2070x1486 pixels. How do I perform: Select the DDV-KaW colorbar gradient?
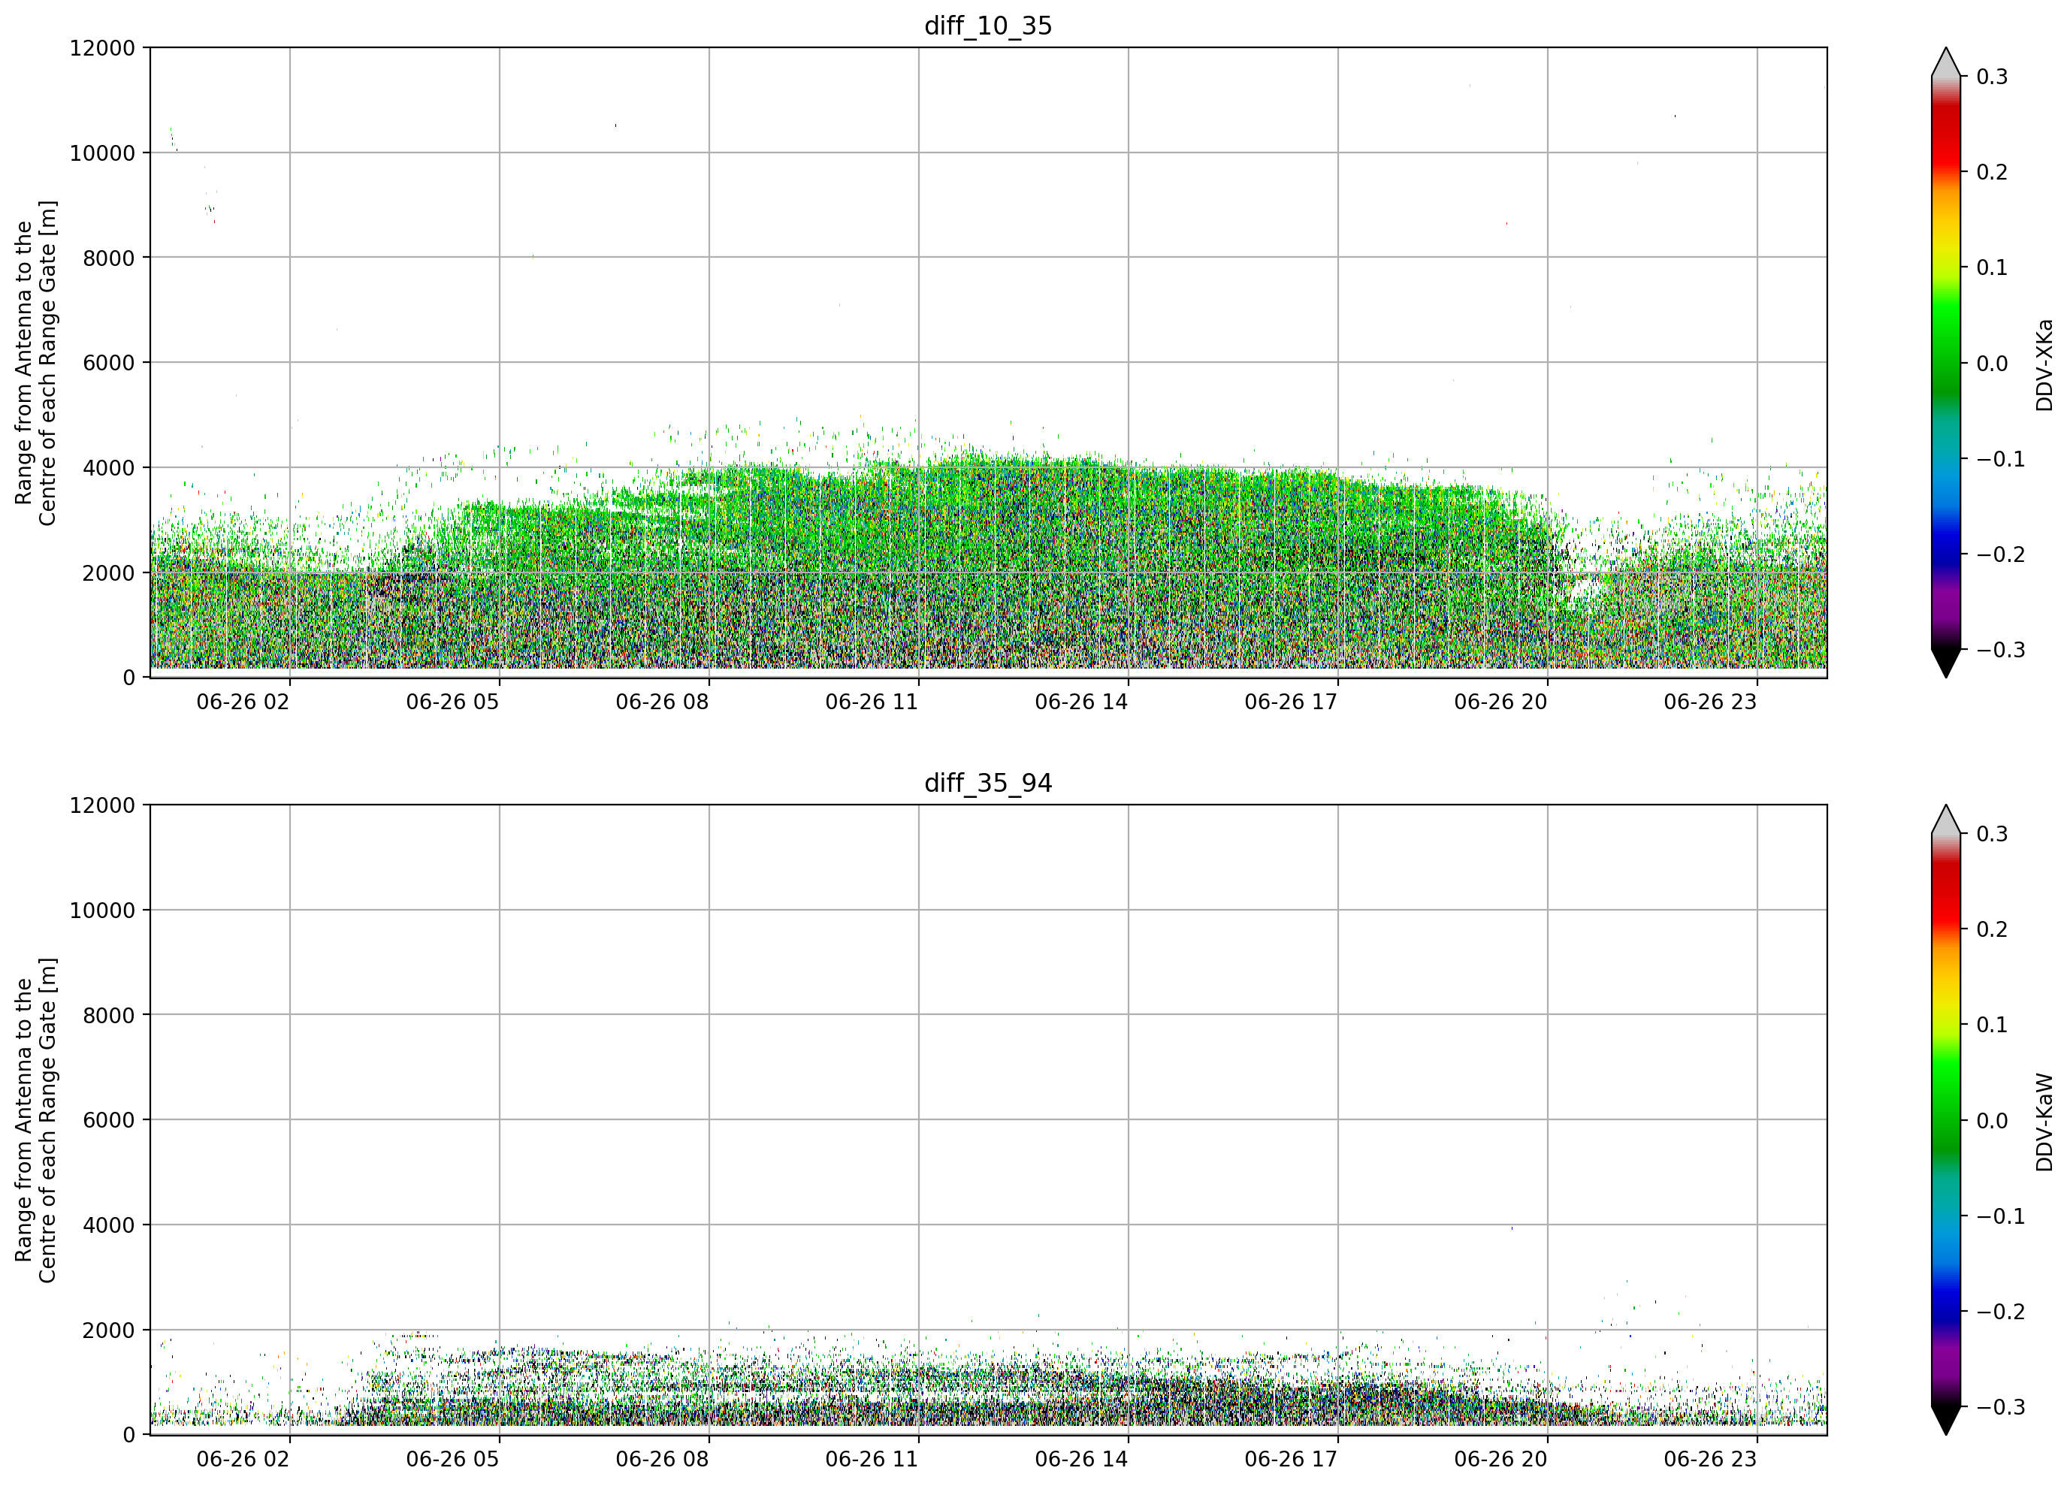(x=1946, y=1120)
